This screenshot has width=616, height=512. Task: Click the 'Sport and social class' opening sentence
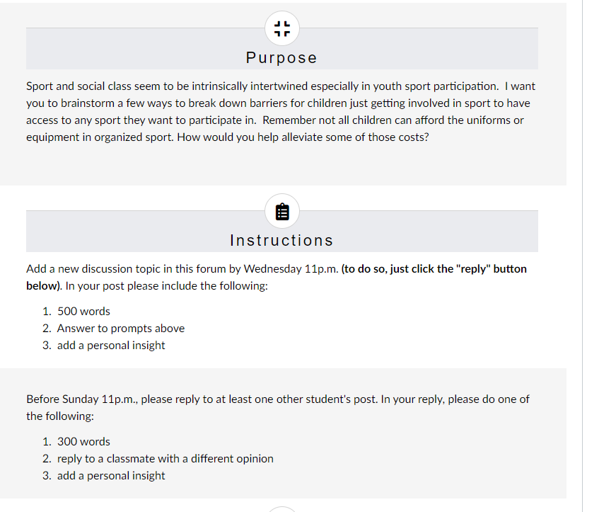click(x=262, y=86)
